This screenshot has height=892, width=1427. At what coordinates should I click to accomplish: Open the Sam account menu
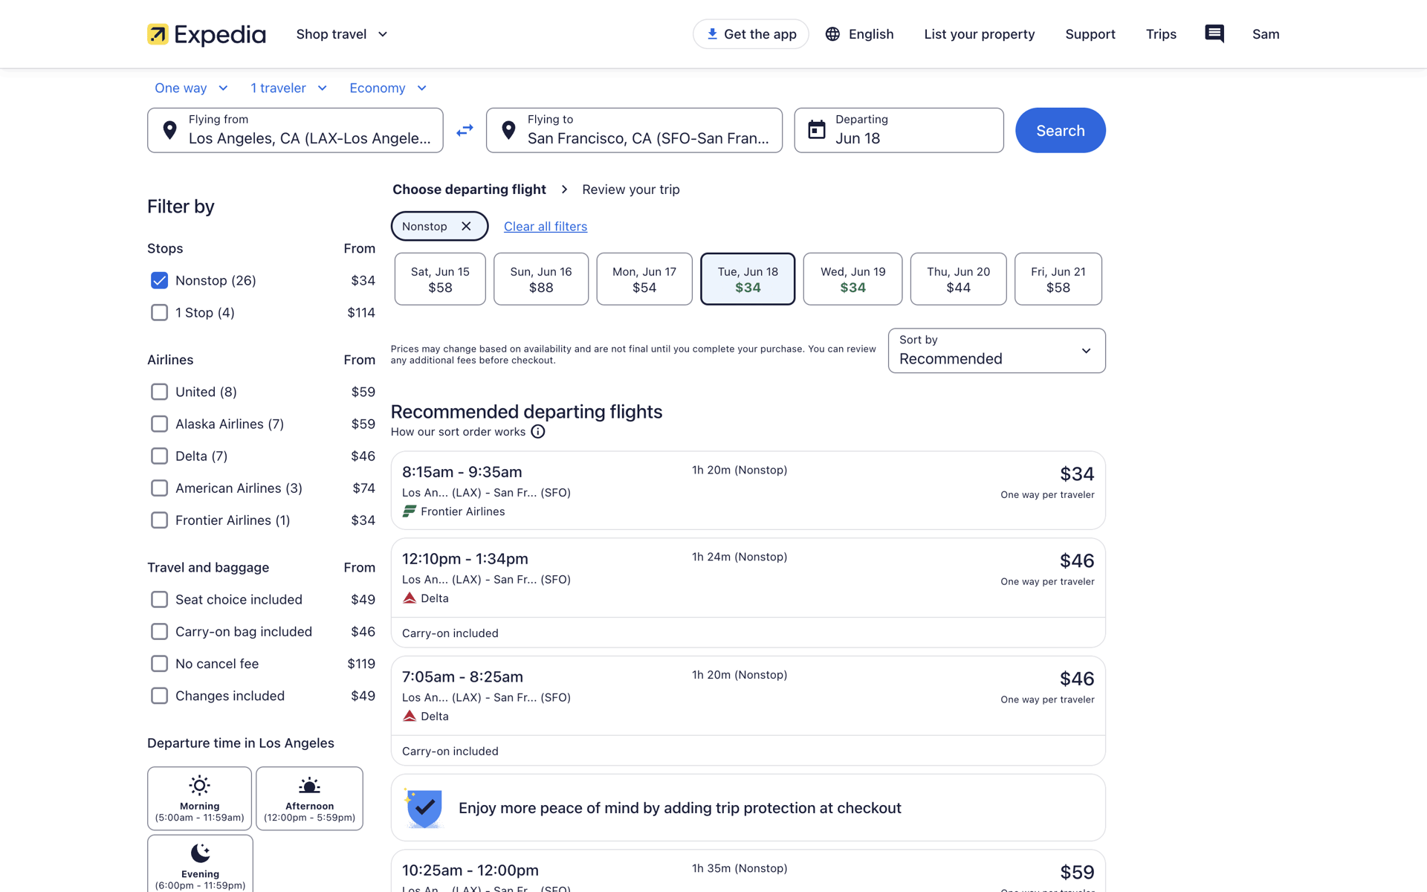[1266, 34]
